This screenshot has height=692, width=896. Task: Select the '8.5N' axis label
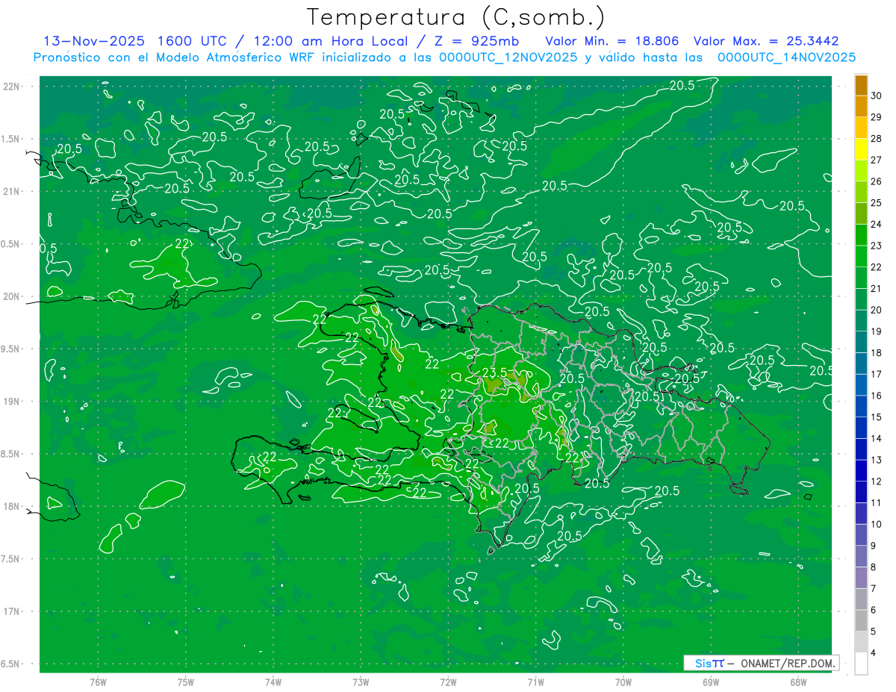tap(10, 454)
